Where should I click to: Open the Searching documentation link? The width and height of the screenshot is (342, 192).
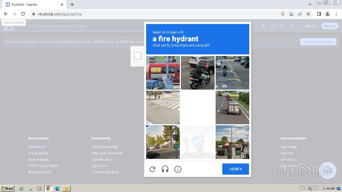(289, 147)
